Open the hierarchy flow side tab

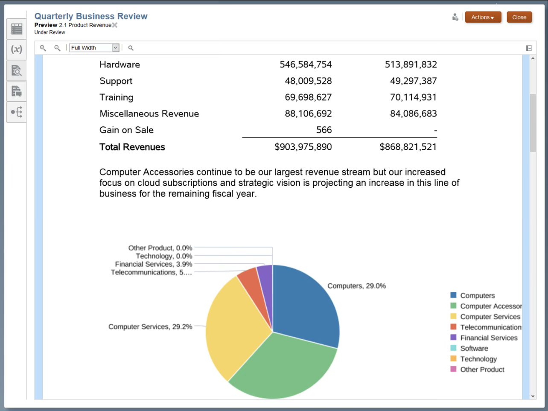click(17, 112)
